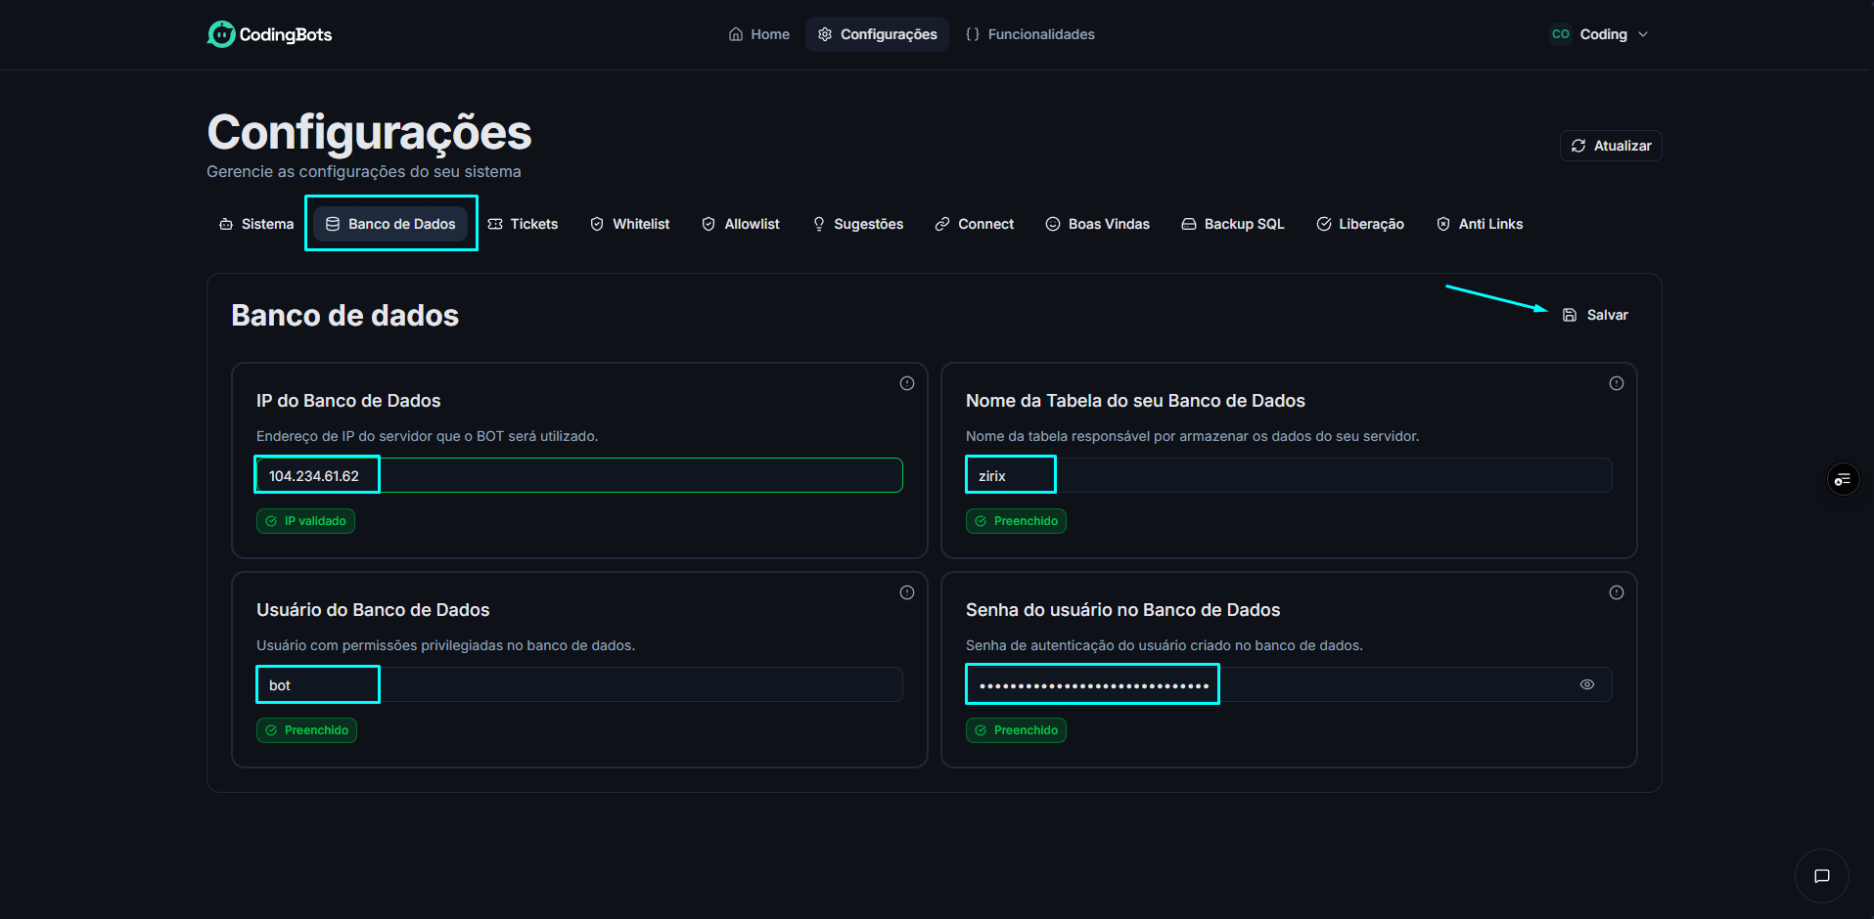Click the Atualizar button
The height and width of the screenshot is (919, 1874).
1610,145
